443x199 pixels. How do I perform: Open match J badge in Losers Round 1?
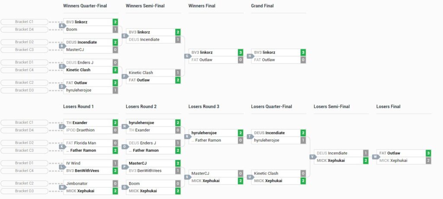[62, 126]
